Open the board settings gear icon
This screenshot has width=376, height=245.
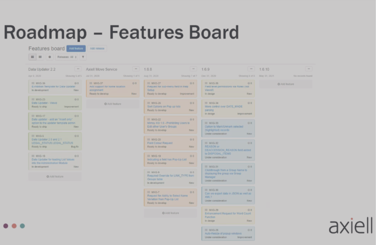click(x=50, y=57)
